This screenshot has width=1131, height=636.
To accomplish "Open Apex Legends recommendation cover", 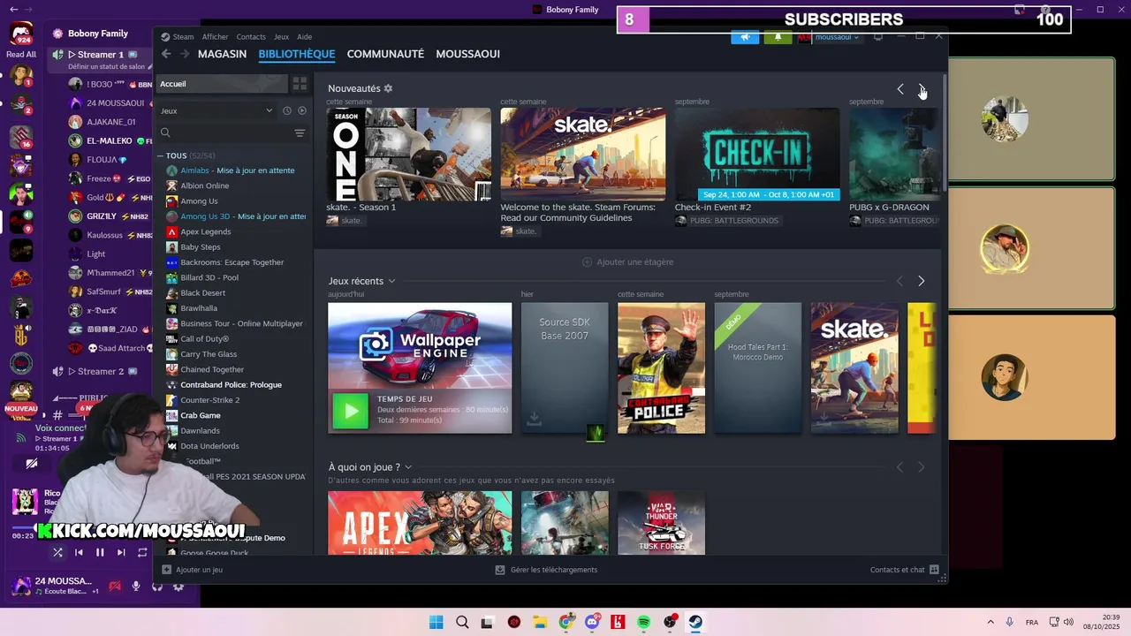I will (x=420, y=523).
